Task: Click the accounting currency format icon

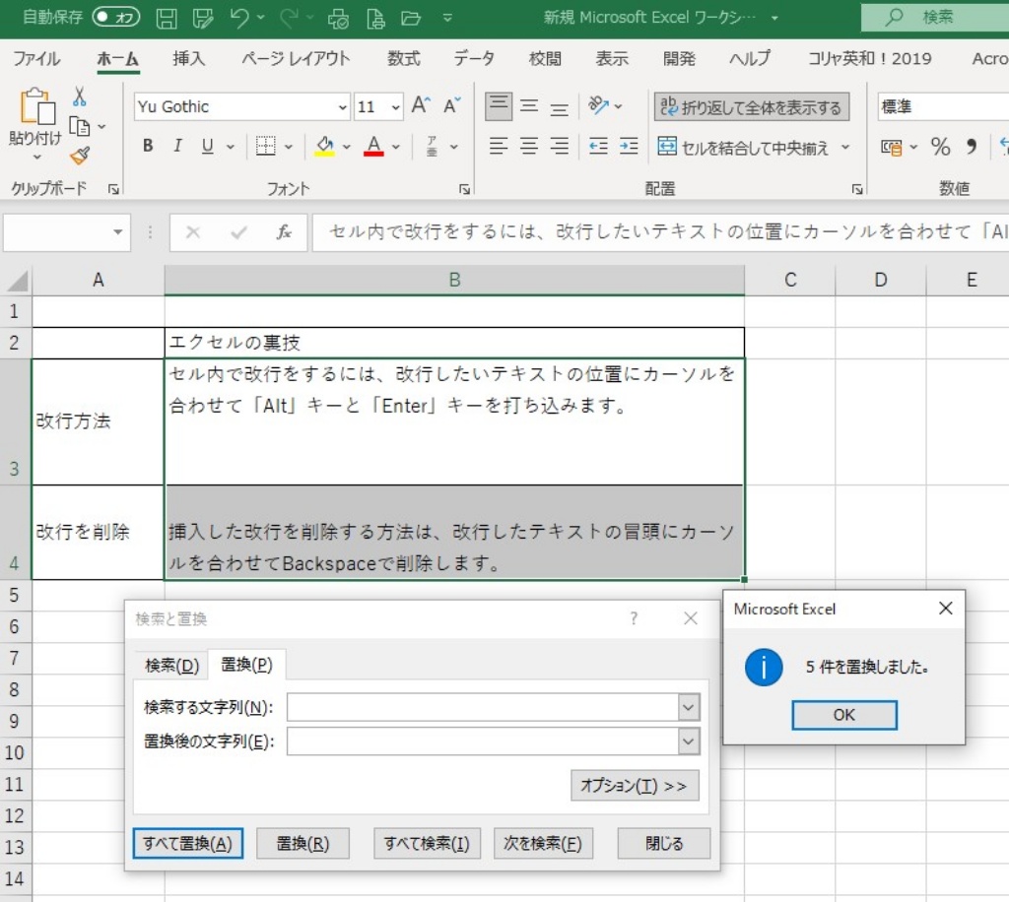Action: pyautogui.click(x=891, y=148)
